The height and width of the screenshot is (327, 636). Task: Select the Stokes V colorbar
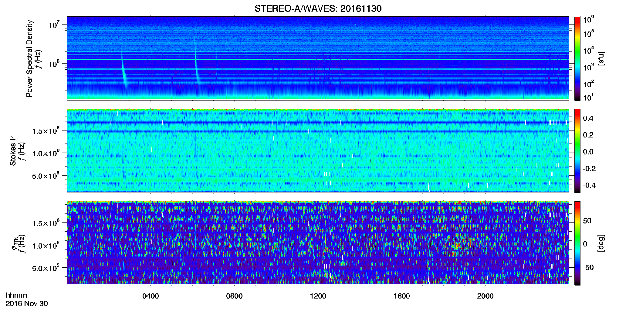point(577,151)
